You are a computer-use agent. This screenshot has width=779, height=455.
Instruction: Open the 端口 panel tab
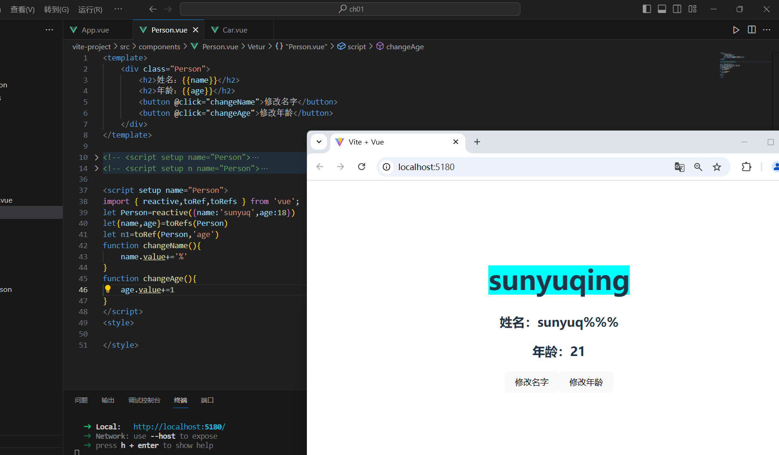point(207,400)
